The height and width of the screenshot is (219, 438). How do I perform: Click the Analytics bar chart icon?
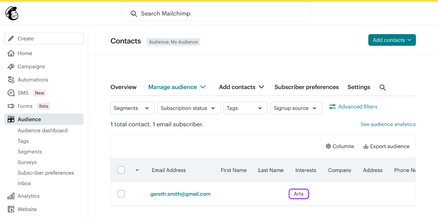pyautogui.click(x=11, y=196)
